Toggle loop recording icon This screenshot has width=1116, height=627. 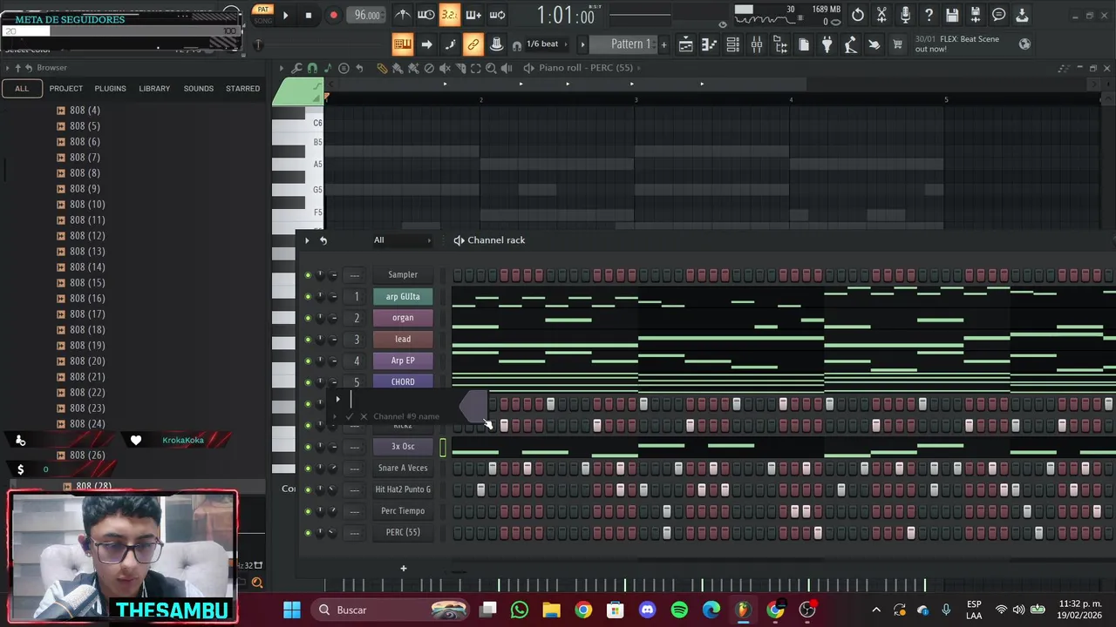(x=497, y=15)
